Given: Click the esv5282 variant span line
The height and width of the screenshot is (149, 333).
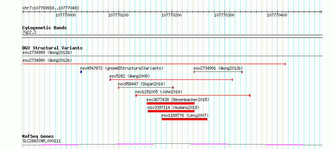Looking at the screenshot, I should pos(171,80).
